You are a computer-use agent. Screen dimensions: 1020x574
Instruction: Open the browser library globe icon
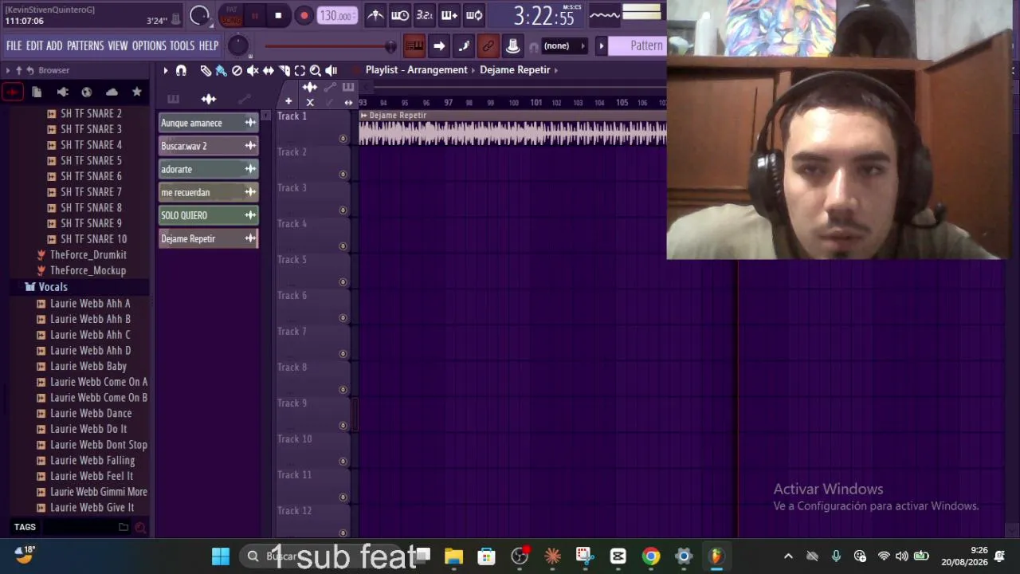tap(87, 92)
